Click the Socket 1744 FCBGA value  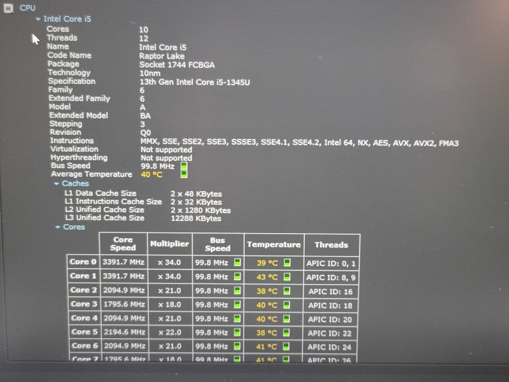177,65
